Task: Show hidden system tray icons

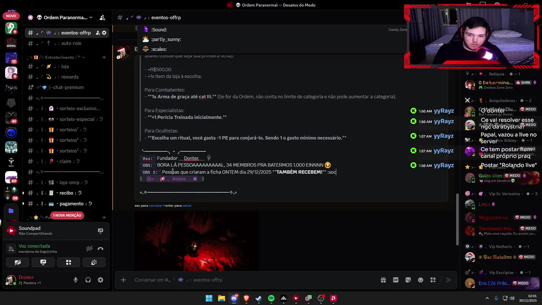Action: point(487,298)
